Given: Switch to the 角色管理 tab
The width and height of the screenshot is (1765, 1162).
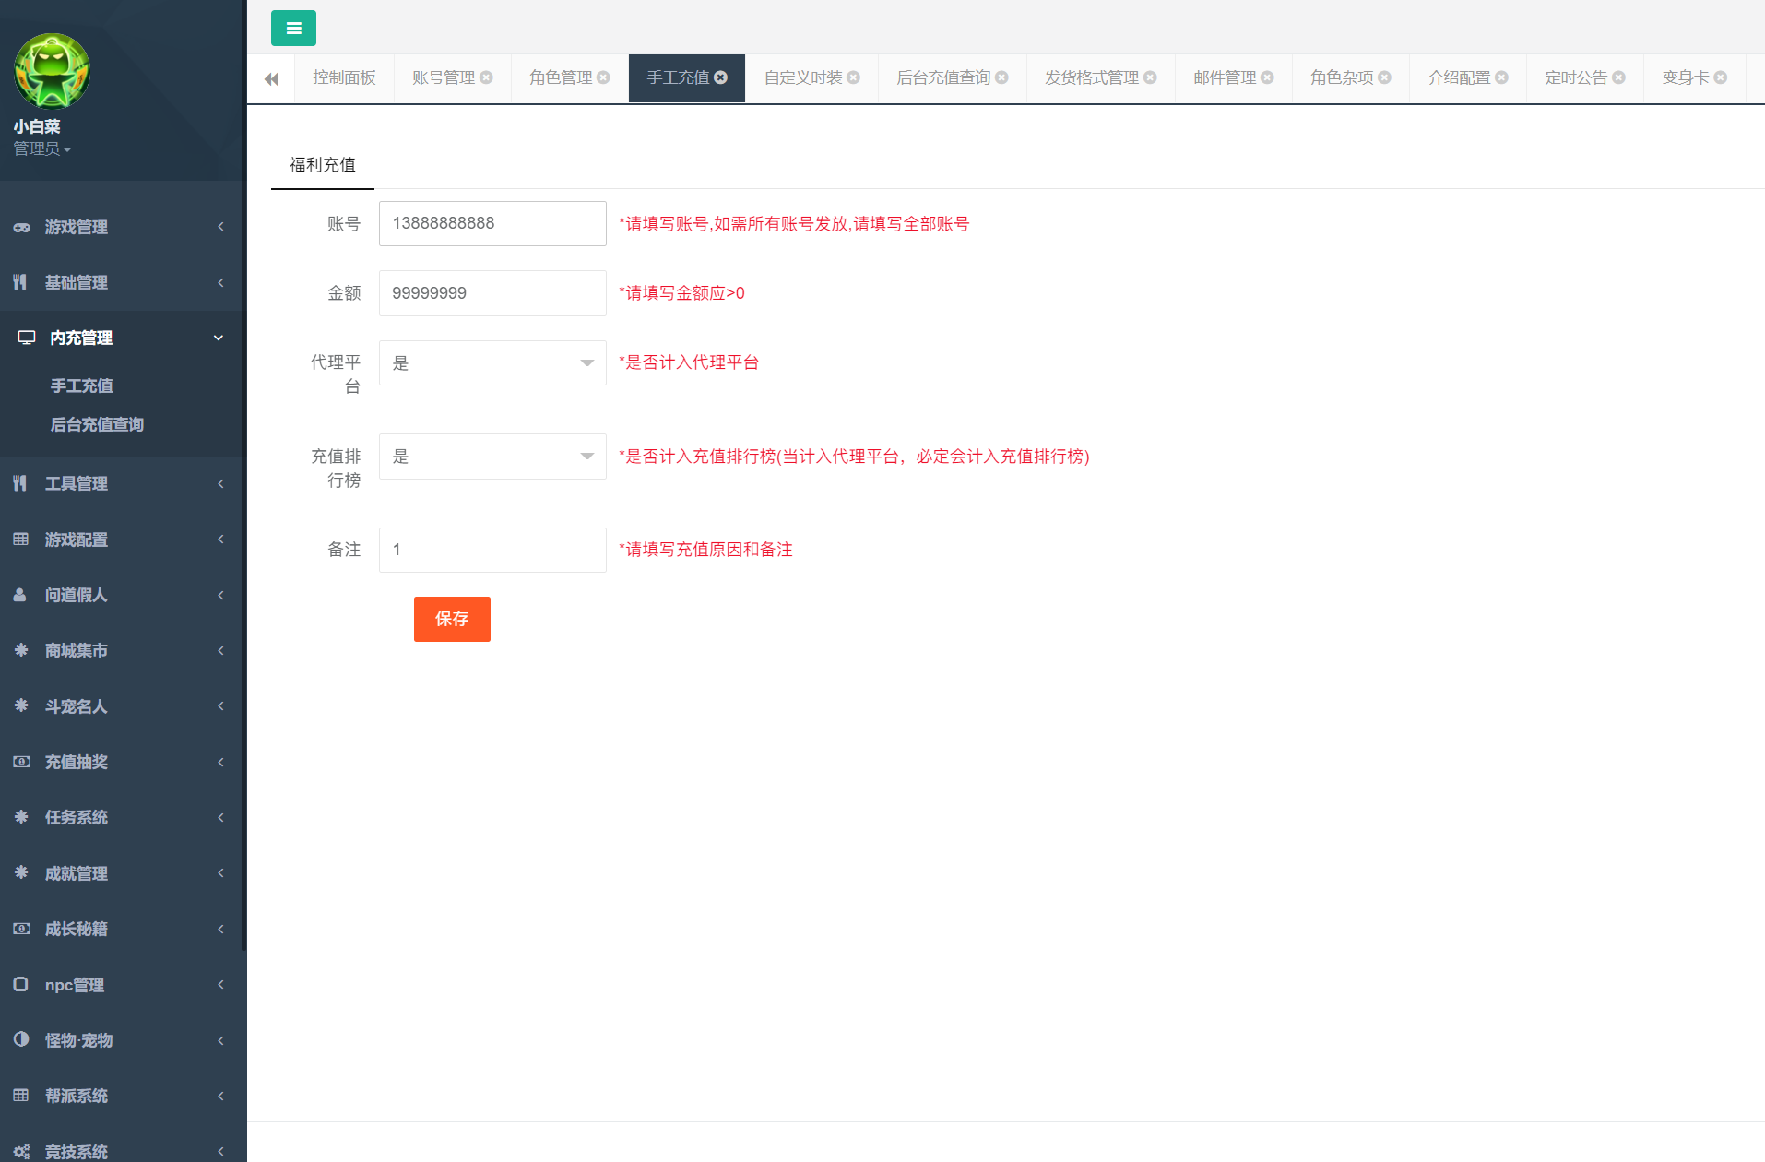Looking at the screenshot, I should pos(561,78).
